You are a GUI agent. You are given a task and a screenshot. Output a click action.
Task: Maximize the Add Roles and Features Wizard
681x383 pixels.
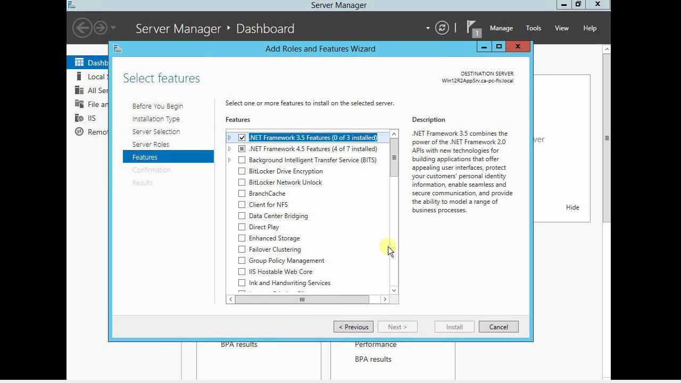point(499,47)
